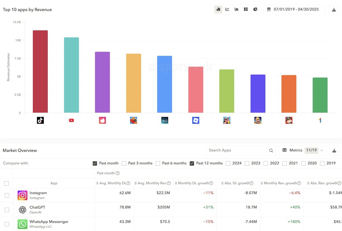Click the search magnifier button
Image resolution: width=342 pixels, height=231 pixels.
tap(271, 150)
